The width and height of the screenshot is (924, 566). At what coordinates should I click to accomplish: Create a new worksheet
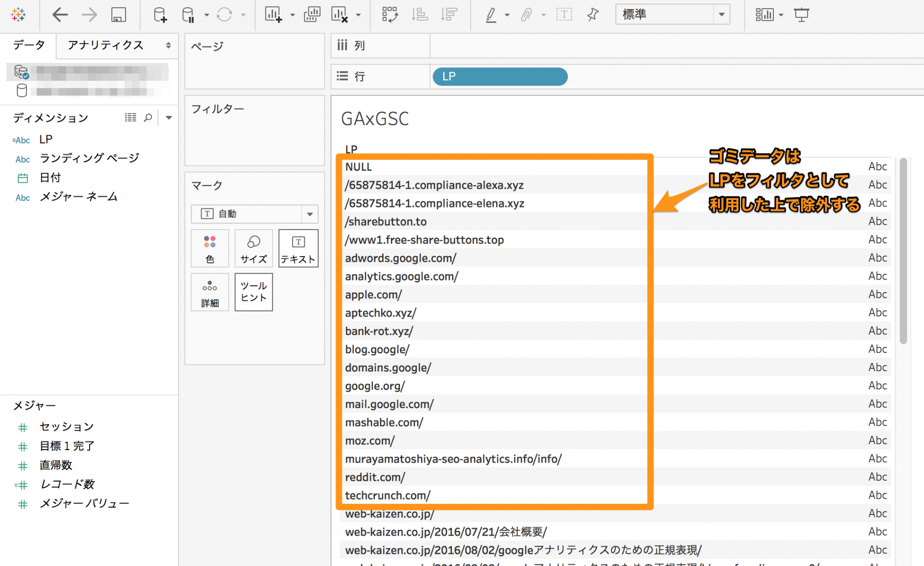(273, 15)
